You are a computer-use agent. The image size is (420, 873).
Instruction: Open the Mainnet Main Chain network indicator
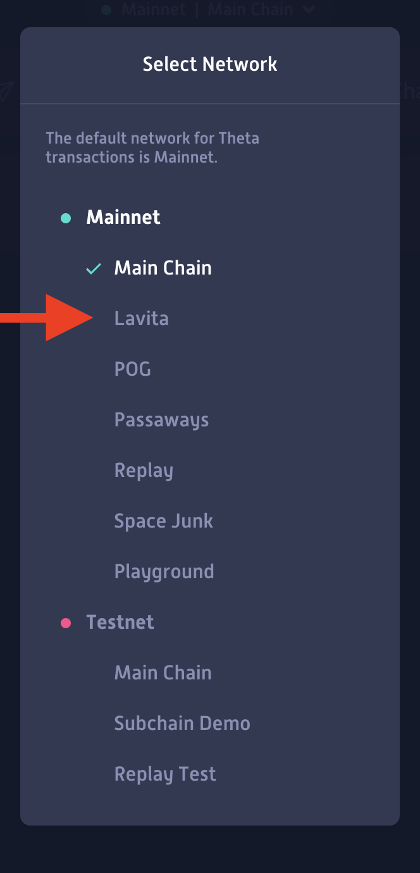point(202,9)
